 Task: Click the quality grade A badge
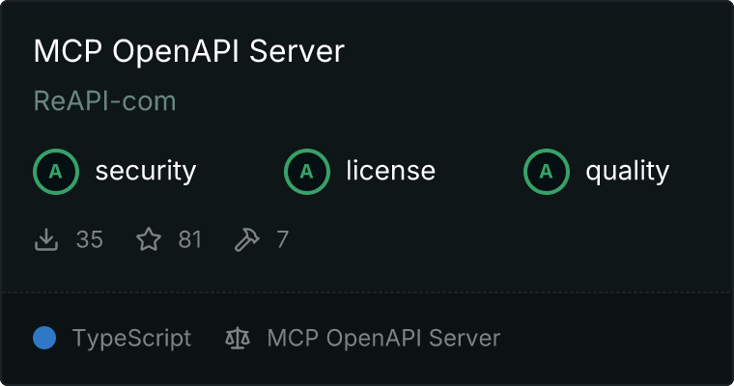coord(547,172)
